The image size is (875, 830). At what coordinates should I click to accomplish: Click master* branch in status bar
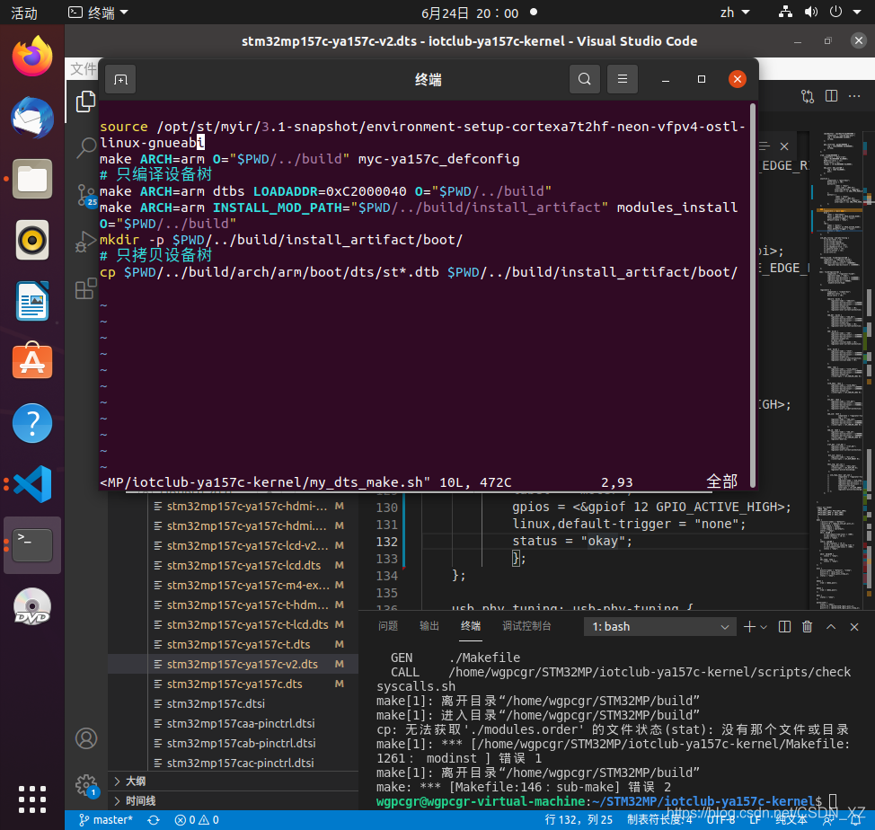pos(106,820)
